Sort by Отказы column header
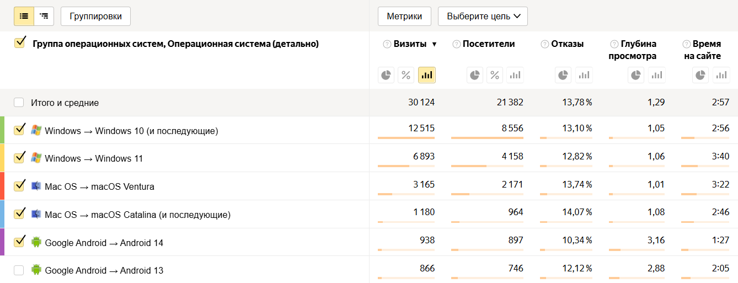 (x=567, y=44)
